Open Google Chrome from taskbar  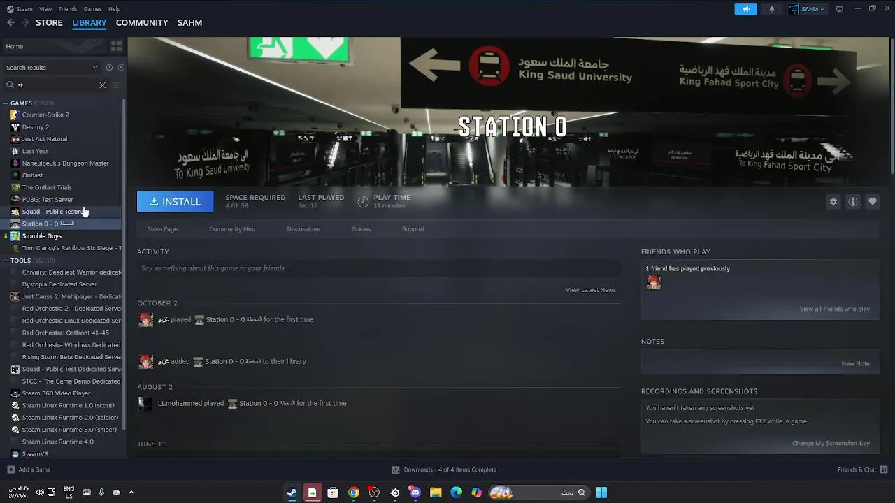354,493
